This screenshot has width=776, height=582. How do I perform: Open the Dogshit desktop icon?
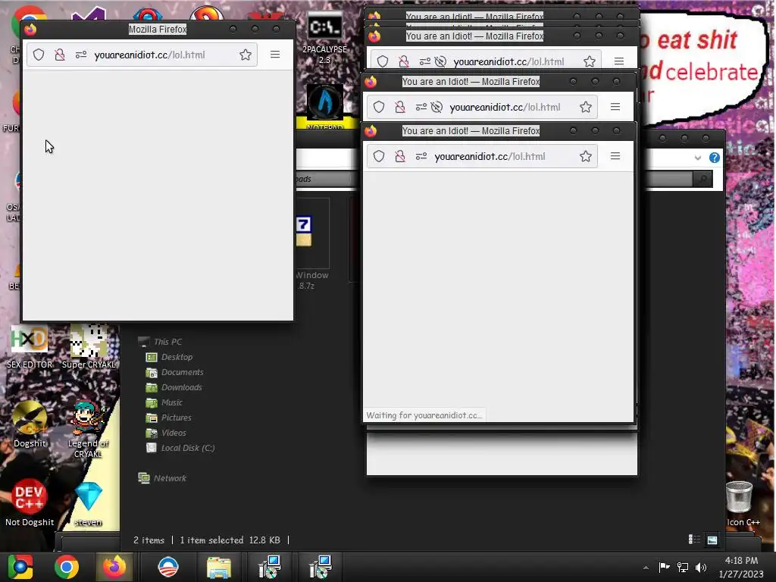coord(30,424)
